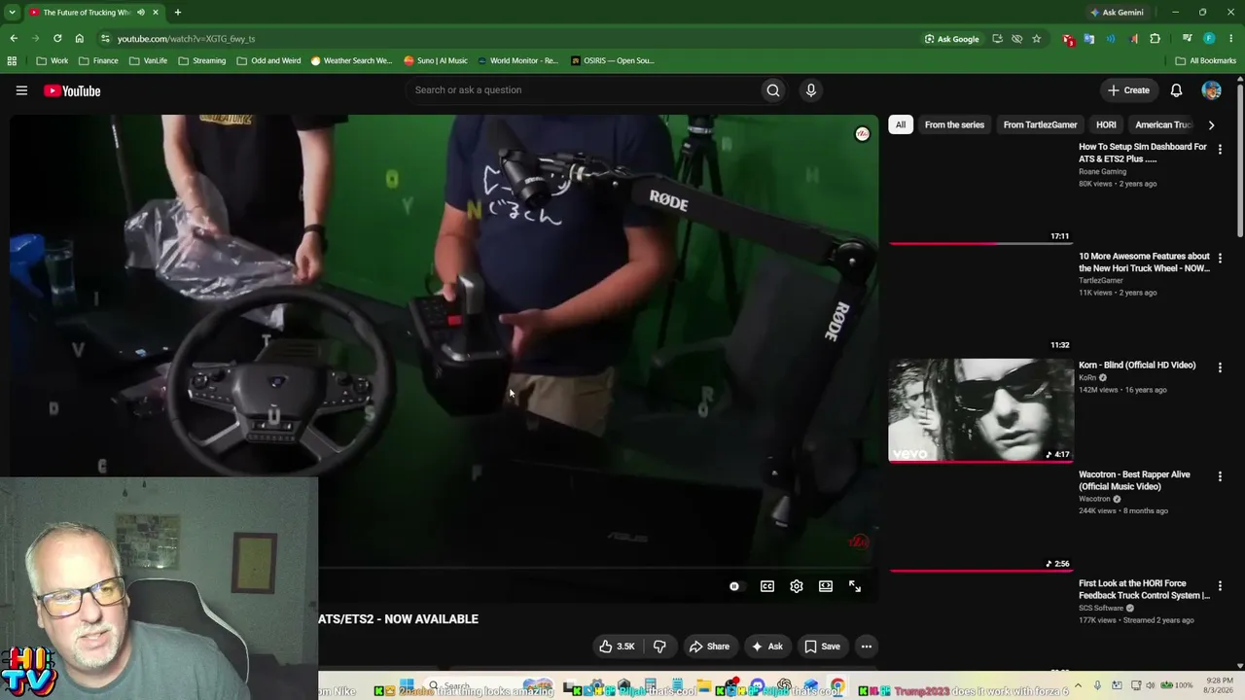Open video player settings gear
The image size is (1245, 700).
pyautogui.click(x=797, y=586)
